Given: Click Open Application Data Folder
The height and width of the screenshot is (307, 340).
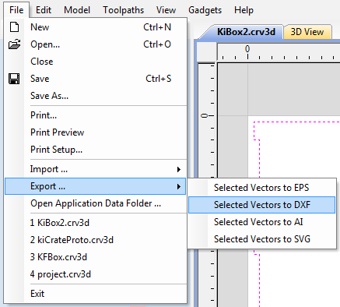Looking at the screenshot, I should pyautogui.click(x=95, y=203).
